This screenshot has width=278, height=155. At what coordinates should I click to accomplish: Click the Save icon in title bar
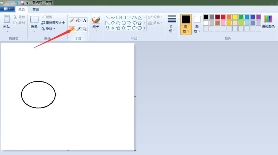pyautogui.click(x=22, y=3)
